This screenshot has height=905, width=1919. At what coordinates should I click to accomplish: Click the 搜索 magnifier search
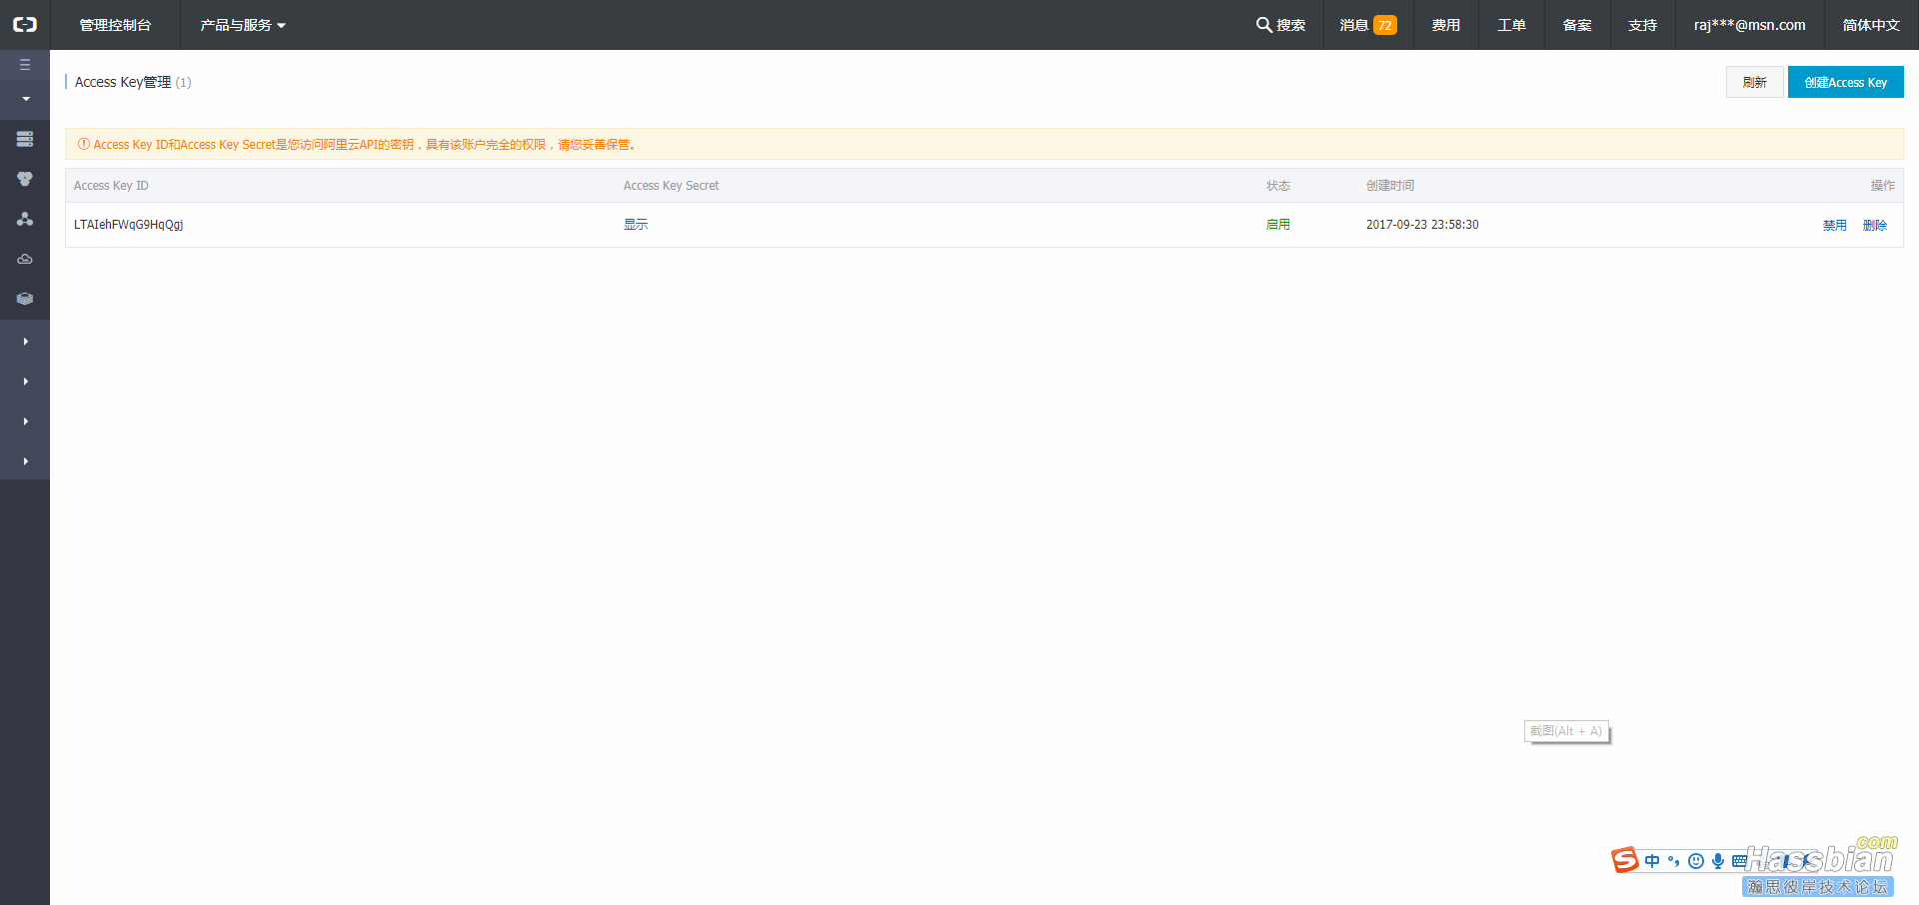tap(1280, 25)
